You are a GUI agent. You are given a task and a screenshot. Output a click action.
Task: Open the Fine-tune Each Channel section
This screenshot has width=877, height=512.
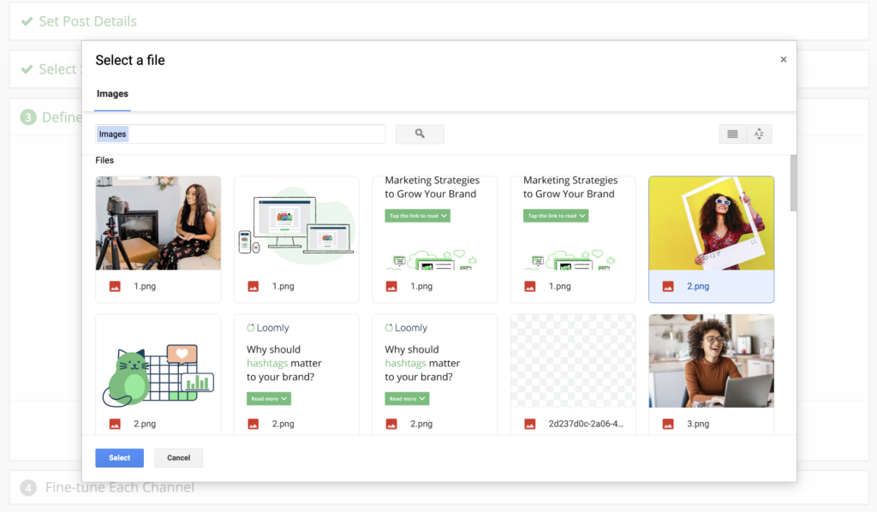[120, 487]
